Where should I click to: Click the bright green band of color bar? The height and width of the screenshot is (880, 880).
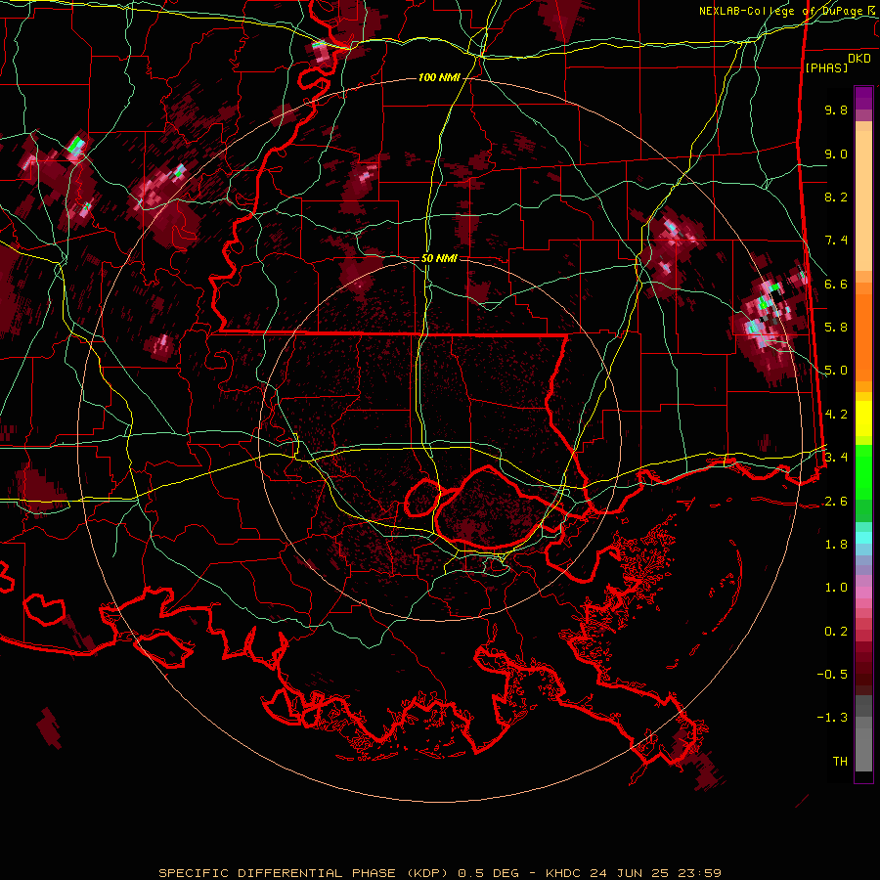pos(863,472)
